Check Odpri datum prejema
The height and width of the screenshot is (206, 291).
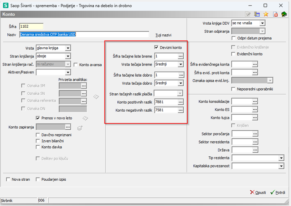(x=234, y=38)
